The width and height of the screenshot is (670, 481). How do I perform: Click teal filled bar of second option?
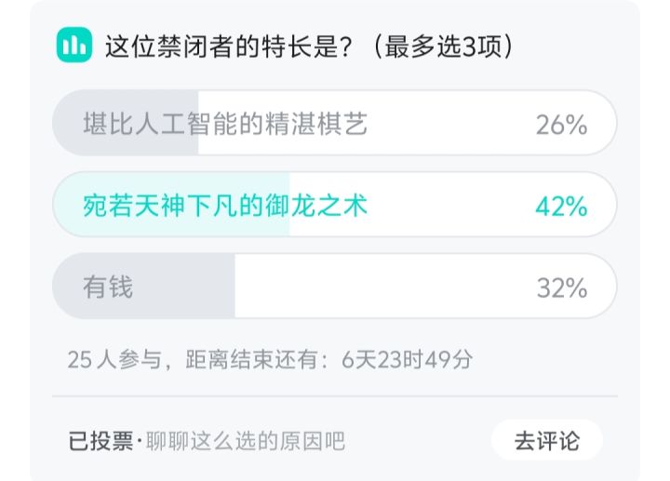(x=171, y=204)
